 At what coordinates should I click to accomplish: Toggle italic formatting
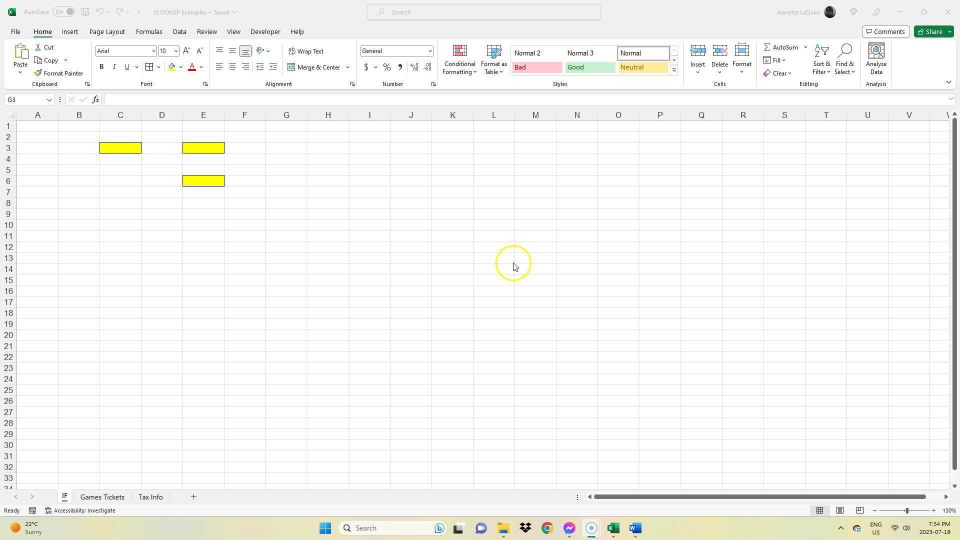click(x=114, y=66)
